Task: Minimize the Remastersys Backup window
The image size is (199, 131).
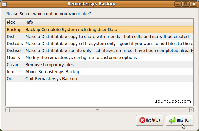Action: [178, 4]
